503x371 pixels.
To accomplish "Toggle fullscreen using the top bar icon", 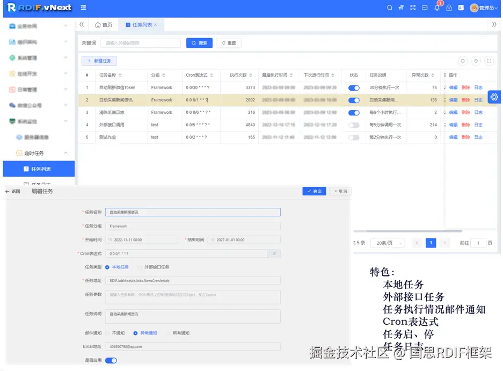I will (x=413, y=8).
